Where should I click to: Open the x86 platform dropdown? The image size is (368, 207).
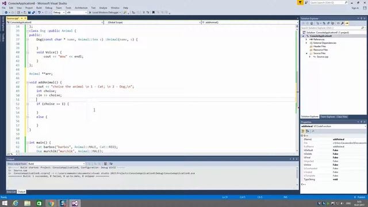pos(76,13)
